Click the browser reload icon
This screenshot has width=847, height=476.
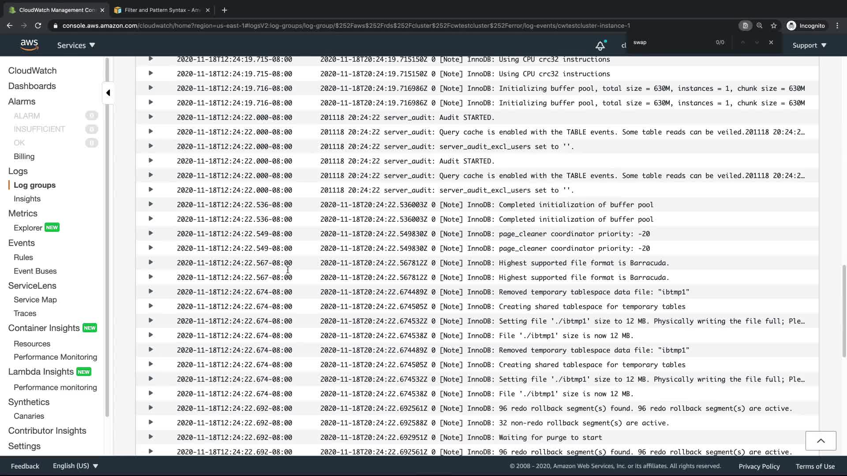pyautogui.click(x=38, y=26)
